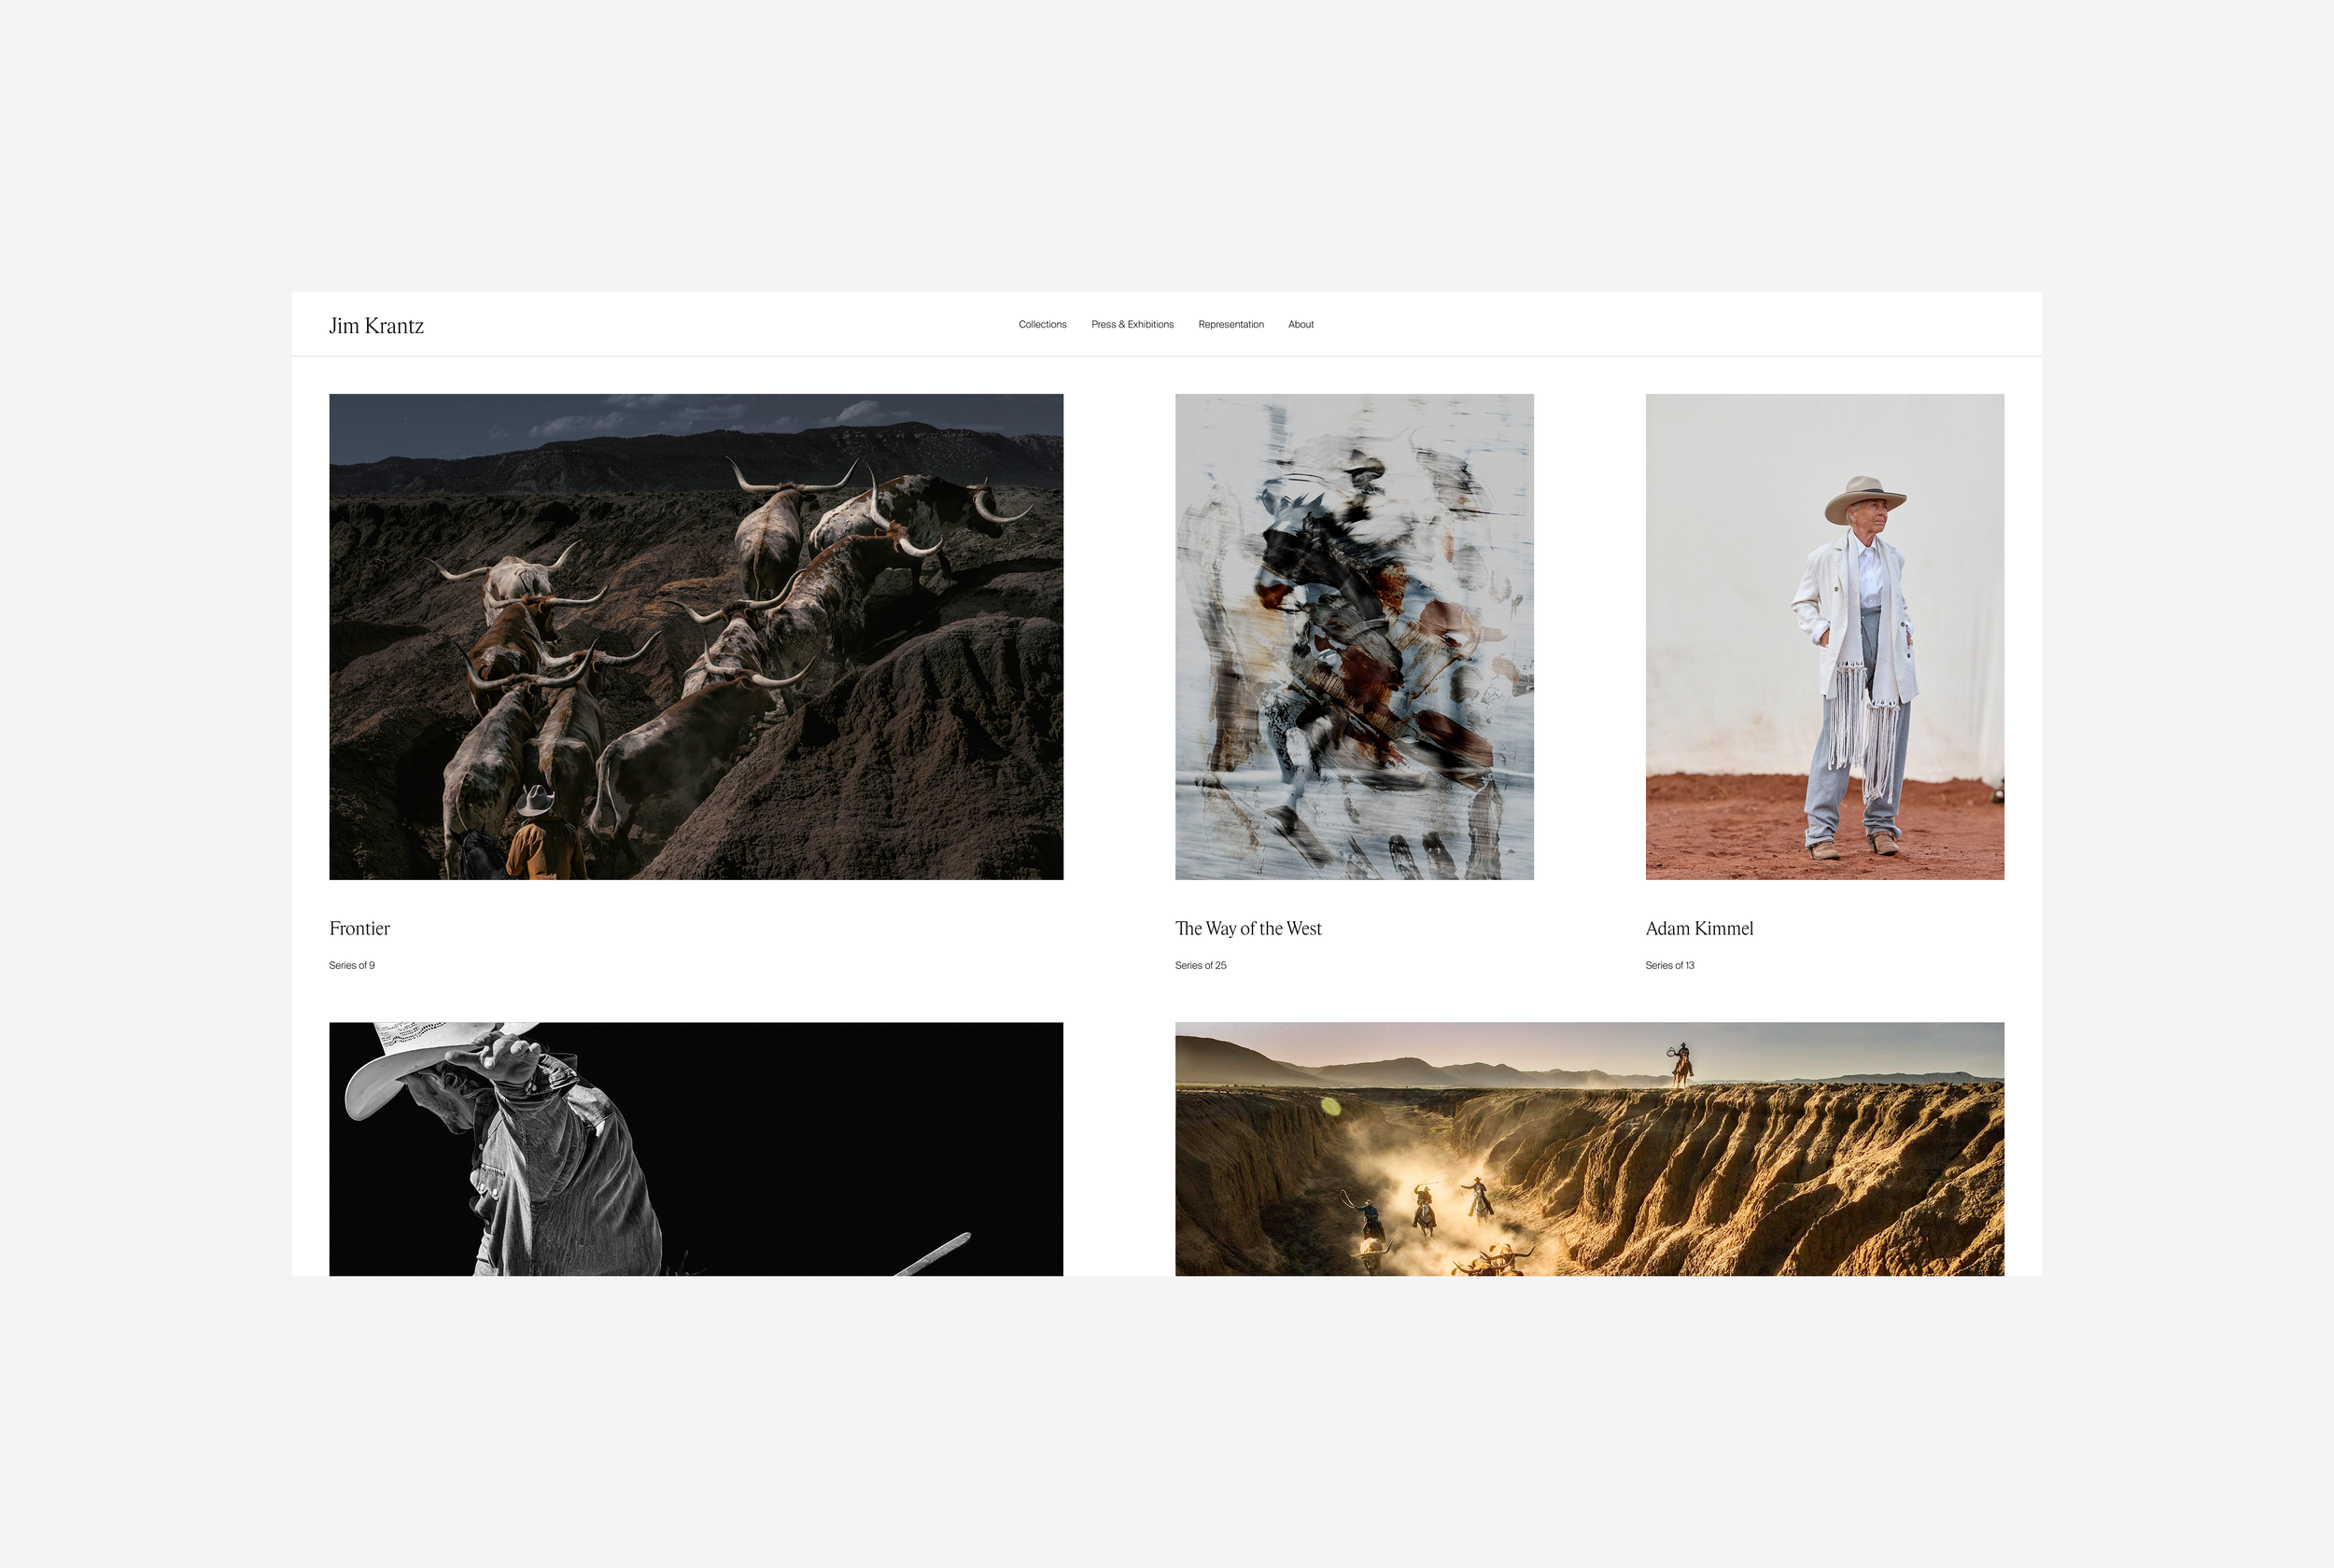Click the Jim Krantz site logo
The image size is (2334, 1568).
click(x=376, y=326)
